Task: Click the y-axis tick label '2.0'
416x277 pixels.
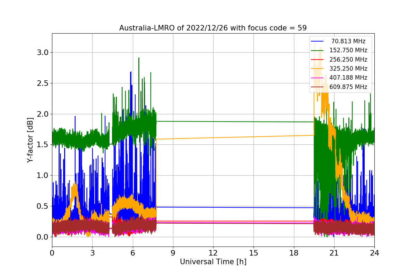Action: pyautogui.click(x=43, y=114)
